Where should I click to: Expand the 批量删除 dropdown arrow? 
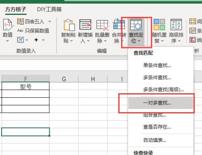coord(105,41)
